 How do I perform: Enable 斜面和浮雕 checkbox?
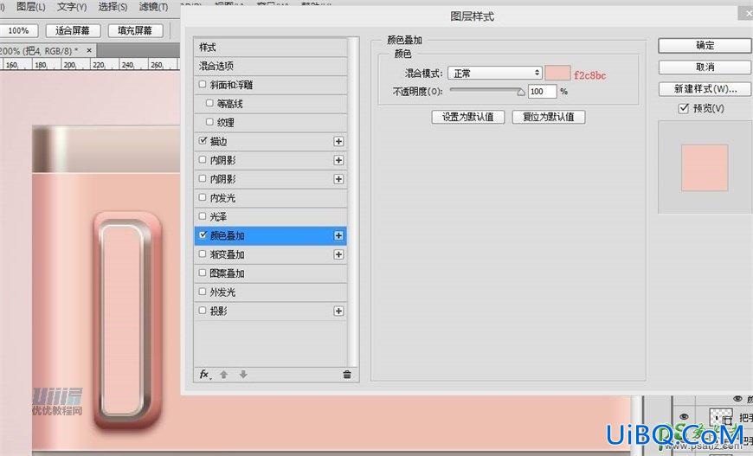click(203, 85)
